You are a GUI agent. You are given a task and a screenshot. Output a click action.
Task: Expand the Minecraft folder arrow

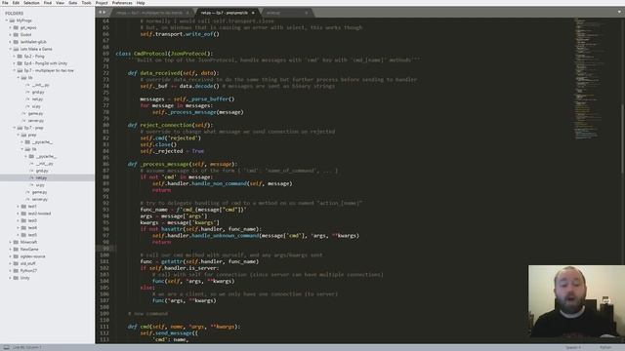[x=11, y=242]
